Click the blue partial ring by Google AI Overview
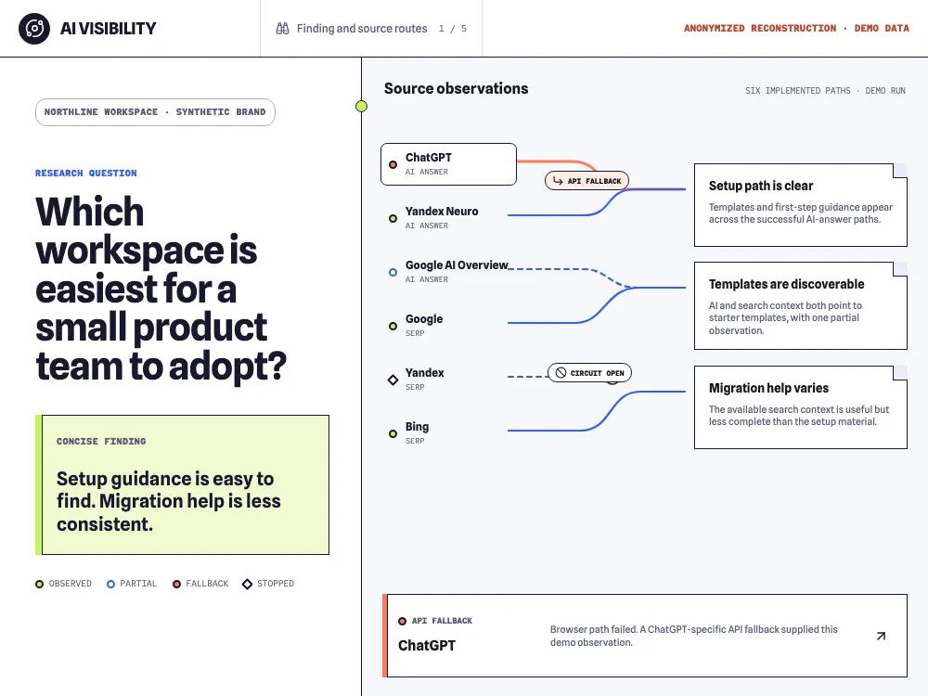This screenshot has height=696, width=928. pyautogui.click(x=393, y=272)
